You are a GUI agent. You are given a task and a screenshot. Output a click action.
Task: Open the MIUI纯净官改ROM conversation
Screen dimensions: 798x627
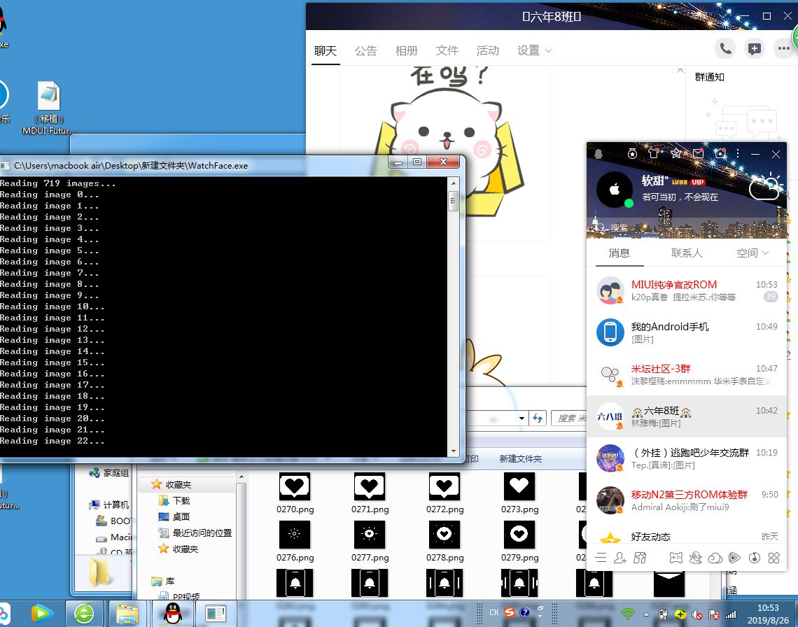(x=687, y=290)
